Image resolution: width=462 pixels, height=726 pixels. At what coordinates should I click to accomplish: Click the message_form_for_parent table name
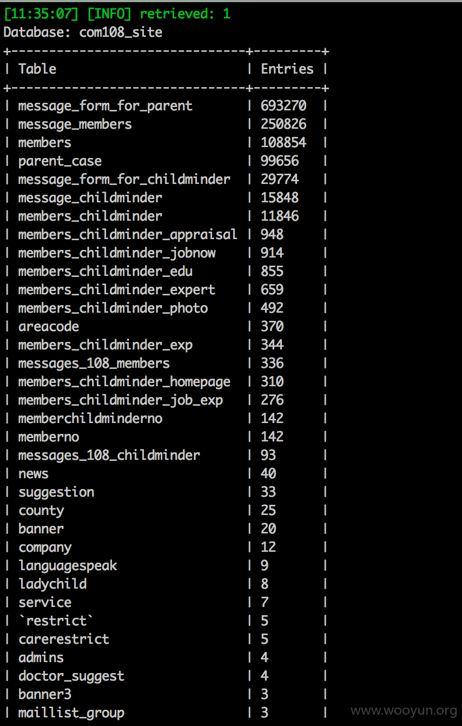point(105,105)
